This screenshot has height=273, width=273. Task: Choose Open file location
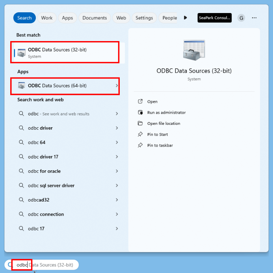pos(163,124)
